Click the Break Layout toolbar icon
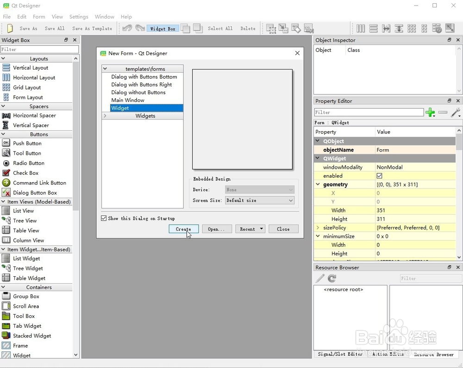This screenshot has height=368, width=463. tap(437, 28)
